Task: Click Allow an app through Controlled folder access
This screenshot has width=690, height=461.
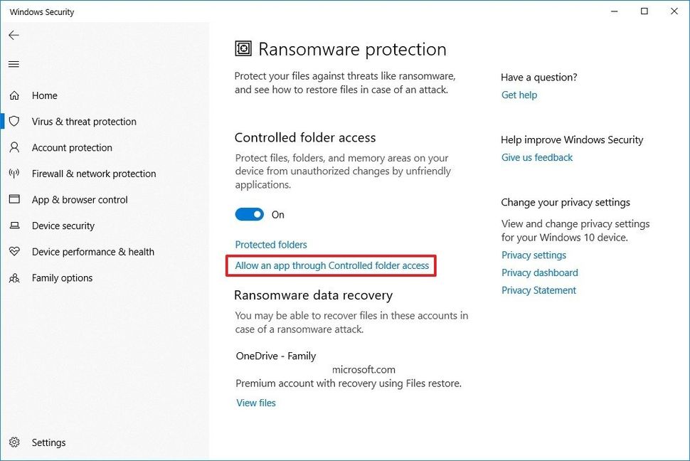Action: 331,265
